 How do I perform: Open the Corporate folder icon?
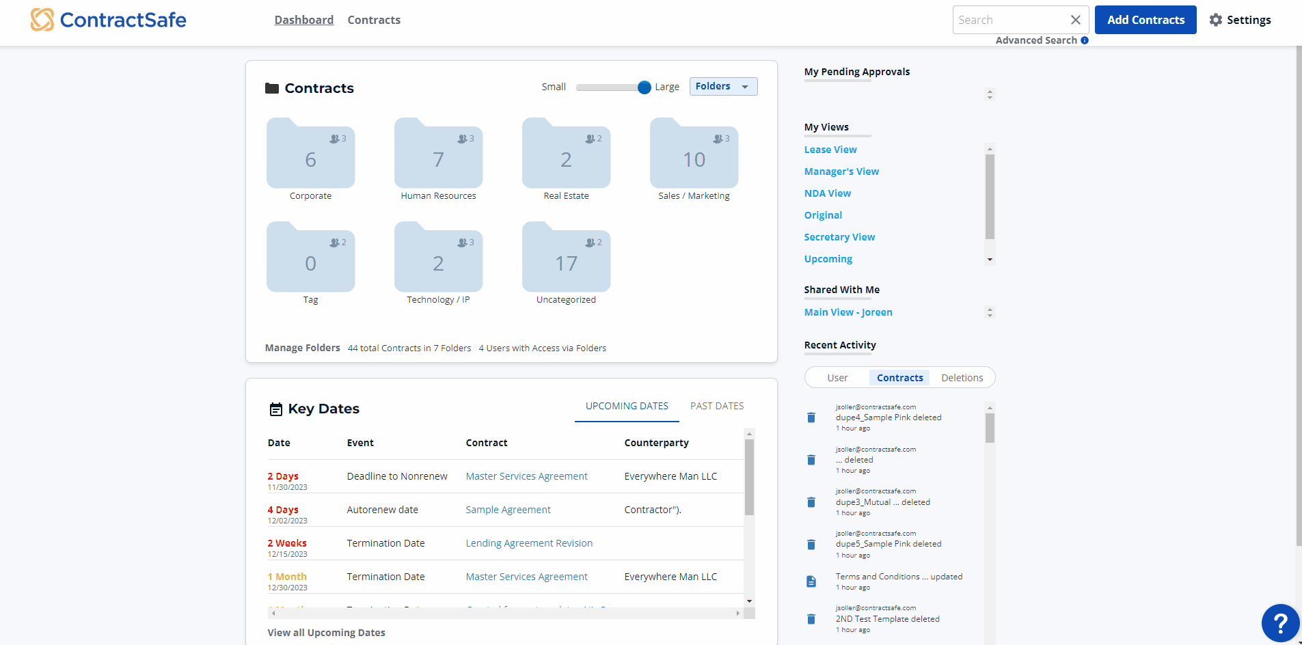[310, 154]
